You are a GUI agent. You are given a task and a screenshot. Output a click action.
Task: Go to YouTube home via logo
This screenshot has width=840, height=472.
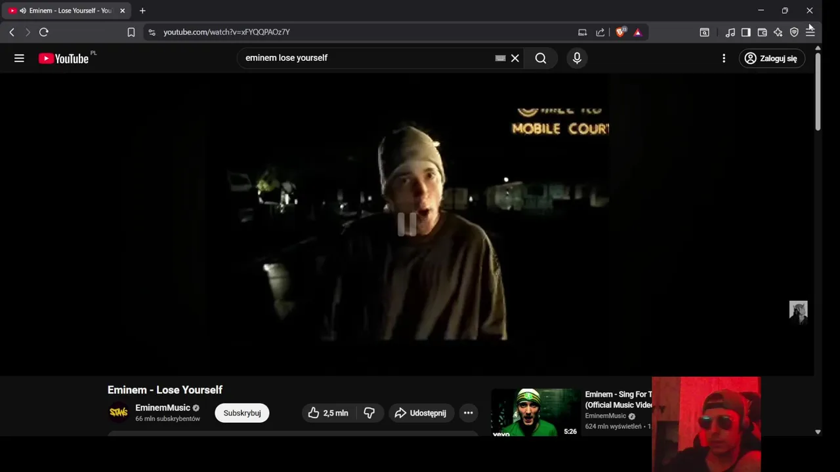point(64,58)
